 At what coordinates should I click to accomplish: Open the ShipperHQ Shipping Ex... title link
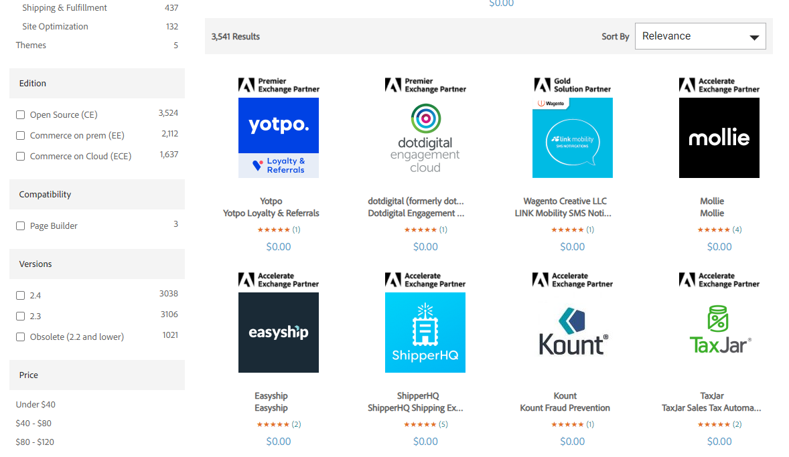[x=416, y=407]
